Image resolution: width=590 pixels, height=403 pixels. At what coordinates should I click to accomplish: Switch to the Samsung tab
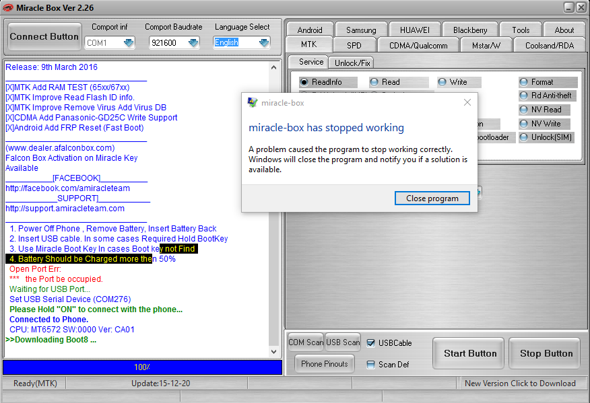point(361,30)
